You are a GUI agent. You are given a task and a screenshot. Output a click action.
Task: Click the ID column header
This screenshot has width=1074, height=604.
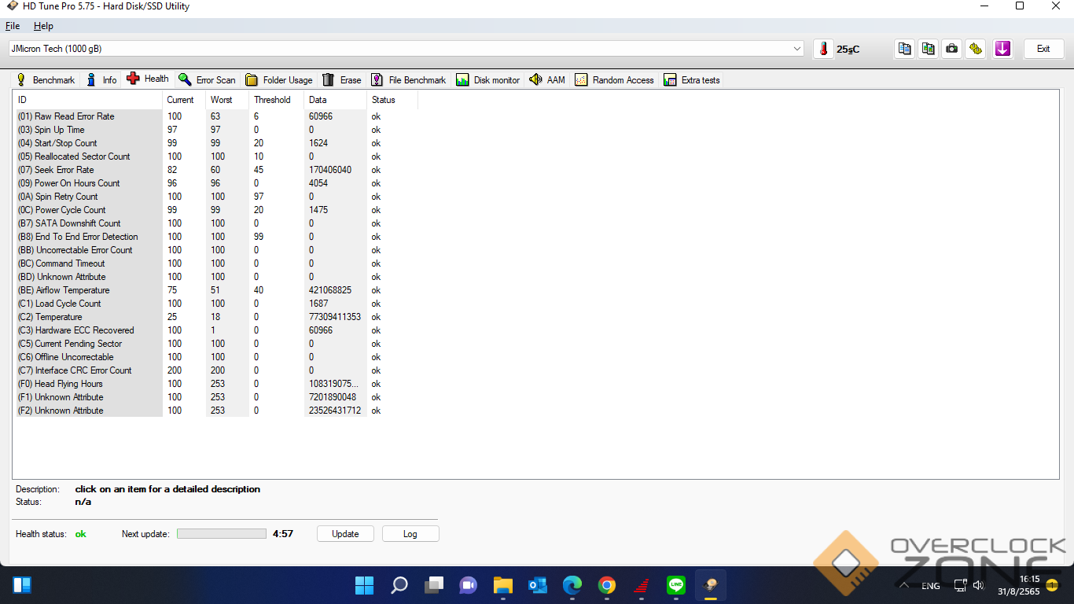coord(88,100)
